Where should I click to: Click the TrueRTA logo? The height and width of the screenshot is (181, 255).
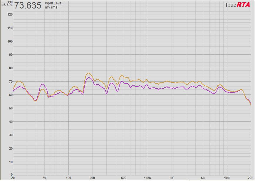(x=237, y=5)
